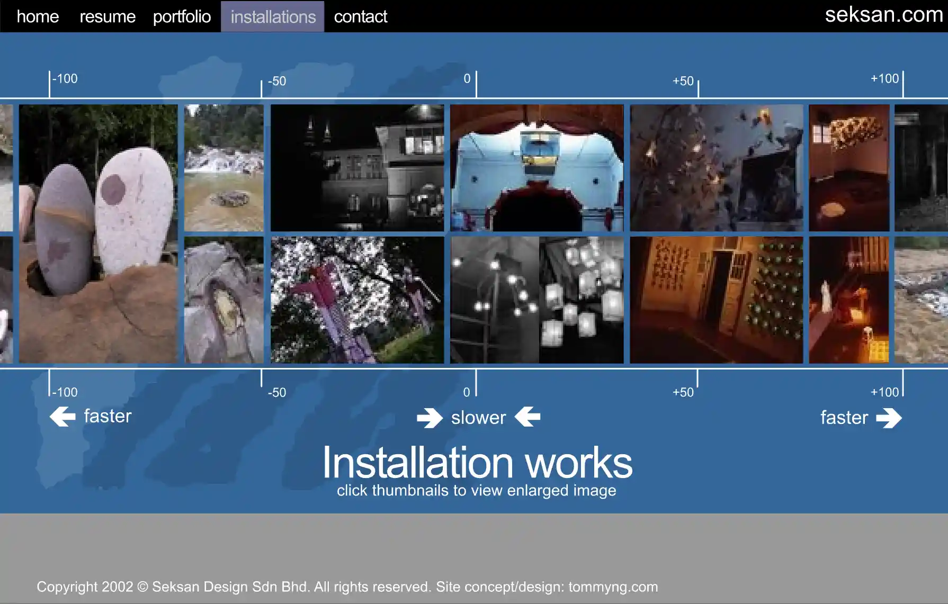948x604 pixels.
Task: Open the contact page
Action: pyautogui.click(x=361, y=16)
